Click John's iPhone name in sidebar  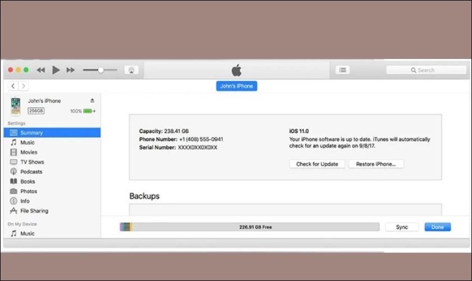coord(44,101)
